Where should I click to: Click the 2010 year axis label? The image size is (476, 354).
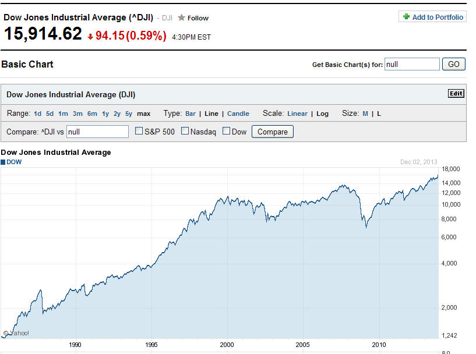pyautogui.click(x=379, y=345)
